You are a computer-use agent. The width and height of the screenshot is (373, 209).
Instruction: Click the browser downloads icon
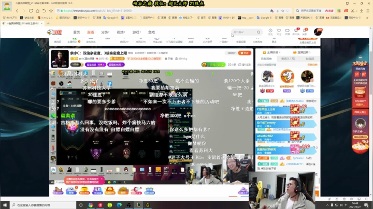click(362, 11)
